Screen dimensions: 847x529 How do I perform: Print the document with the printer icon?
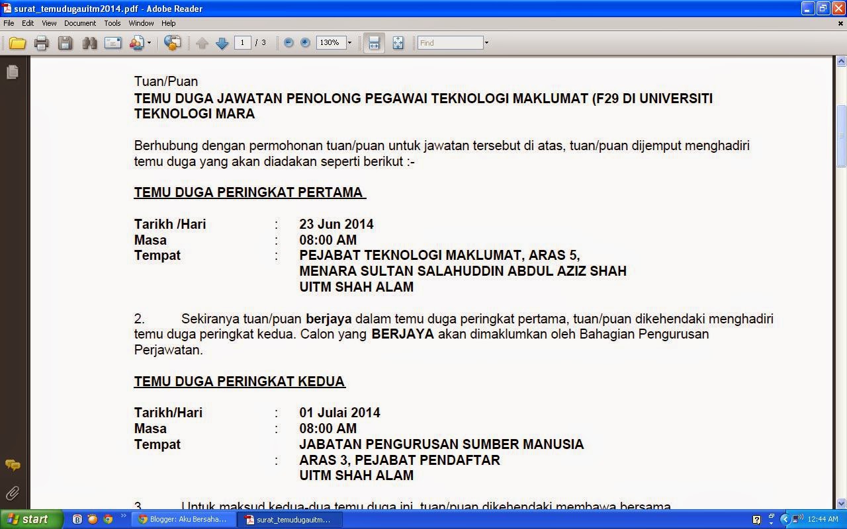pyautogui.click(x=42, y=43)
